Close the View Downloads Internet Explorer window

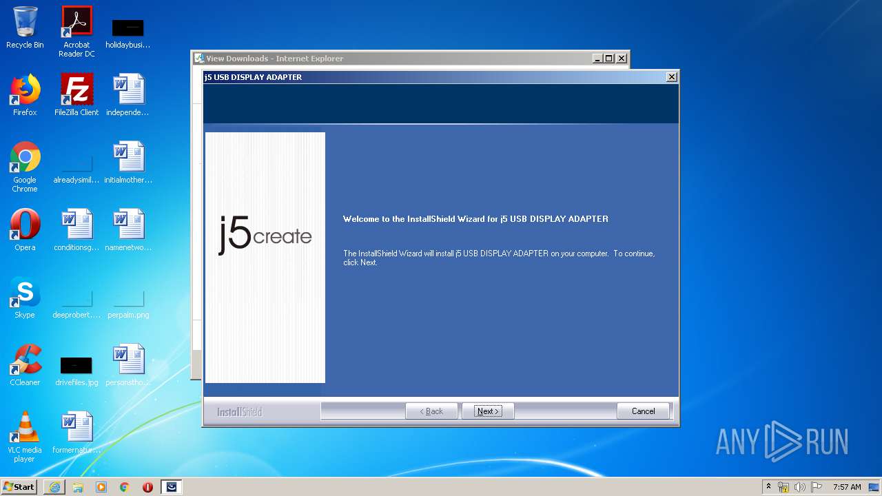(x=622, y=59)
